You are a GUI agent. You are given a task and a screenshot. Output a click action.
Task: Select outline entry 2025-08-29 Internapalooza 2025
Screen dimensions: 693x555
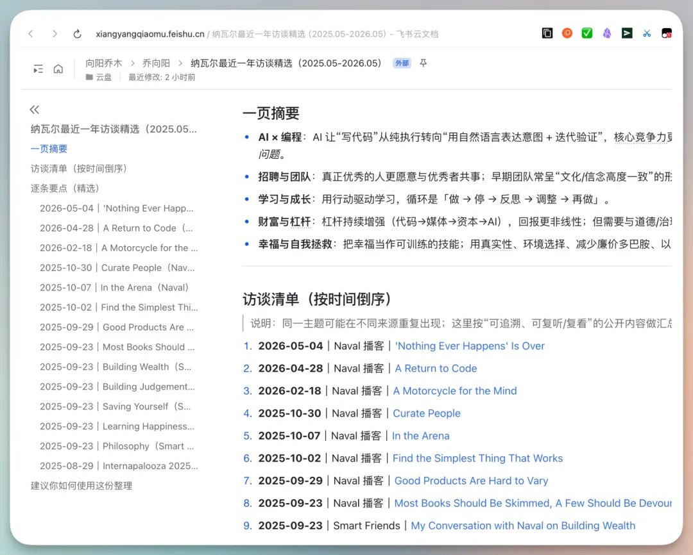119,467
